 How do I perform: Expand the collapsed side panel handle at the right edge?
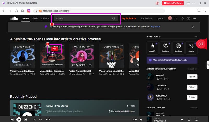(x=208, y=65)
